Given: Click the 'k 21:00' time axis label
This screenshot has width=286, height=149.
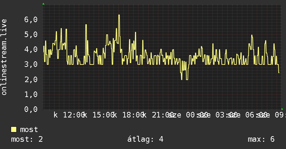Looking at the screenshot, I should coord(158,115).
